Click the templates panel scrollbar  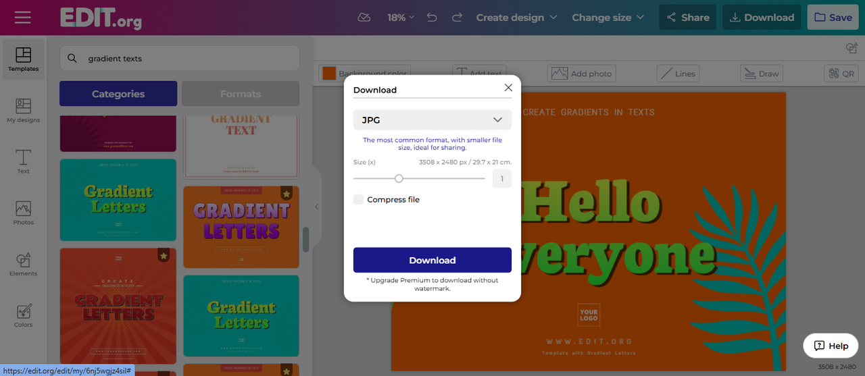tap(305, 239)
